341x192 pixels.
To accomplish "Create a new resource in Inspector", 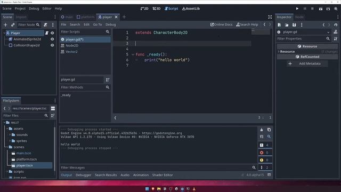I will pos(279,25).
